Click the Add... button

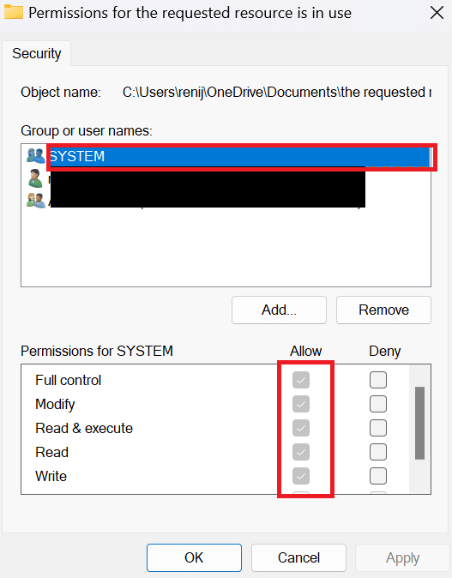point(279,310)
